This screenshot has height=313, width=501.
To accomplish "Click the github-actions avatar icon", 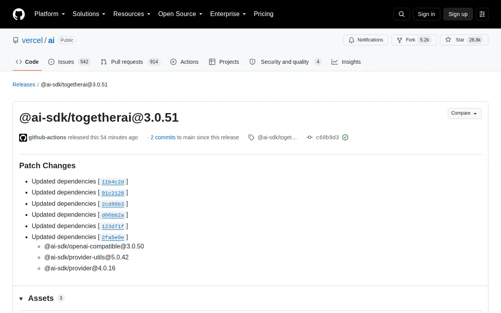I will tap(23, 138).
